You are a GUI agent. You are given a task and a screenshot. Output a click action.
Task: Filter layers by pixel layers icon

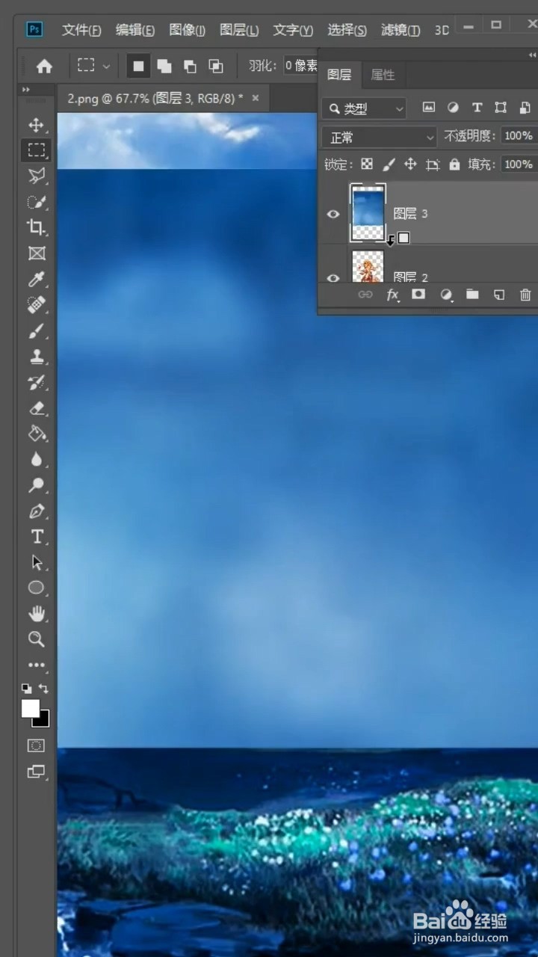point(429,108)
